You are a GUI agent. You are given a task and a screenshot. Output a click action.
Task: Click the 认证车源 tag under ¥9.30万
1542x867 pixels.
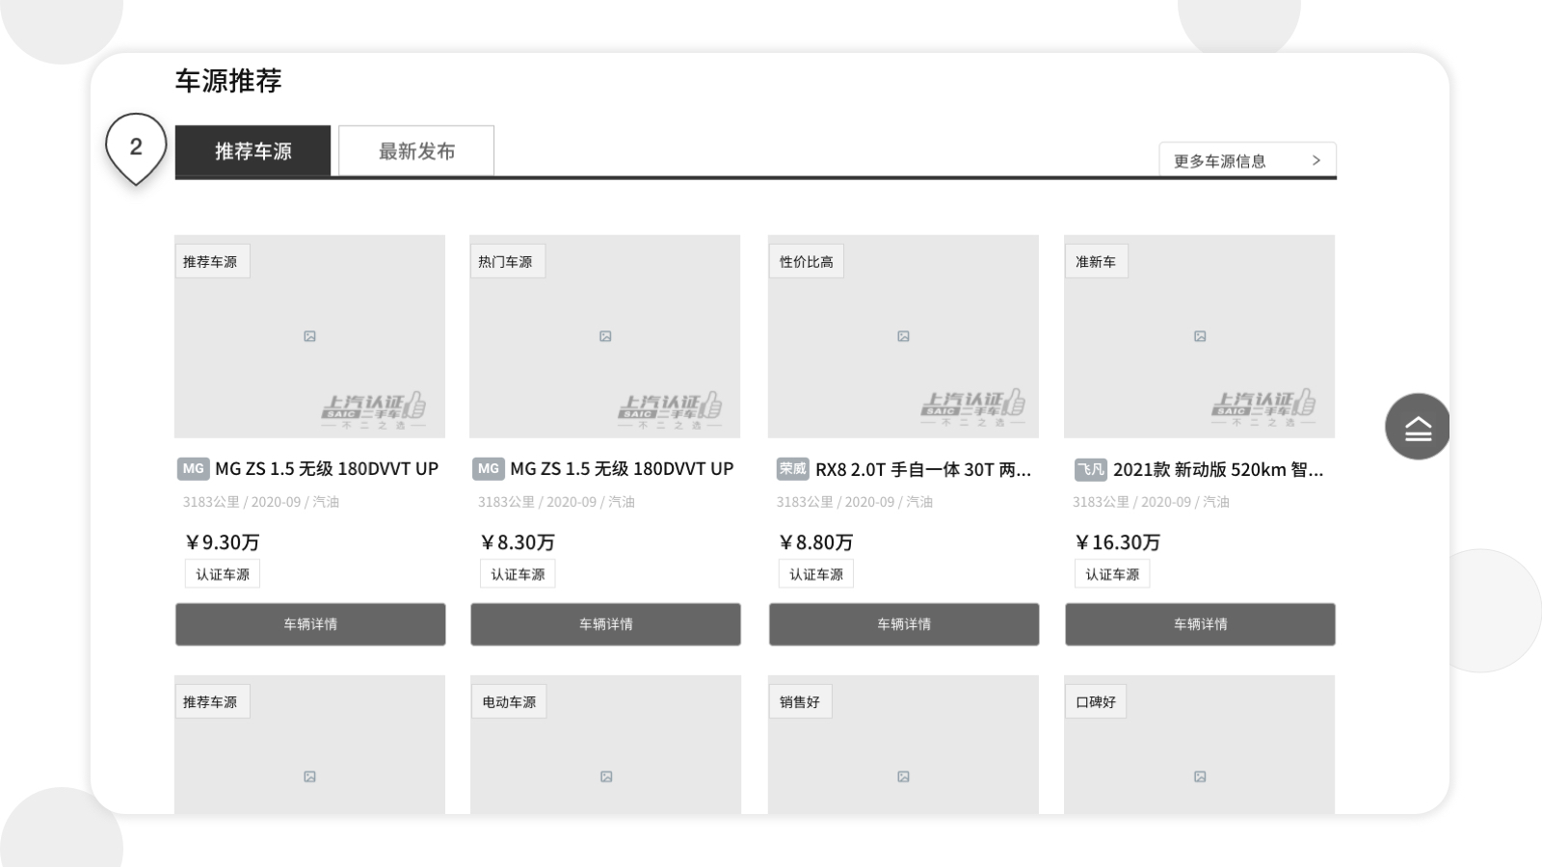[x=223, y=574]
